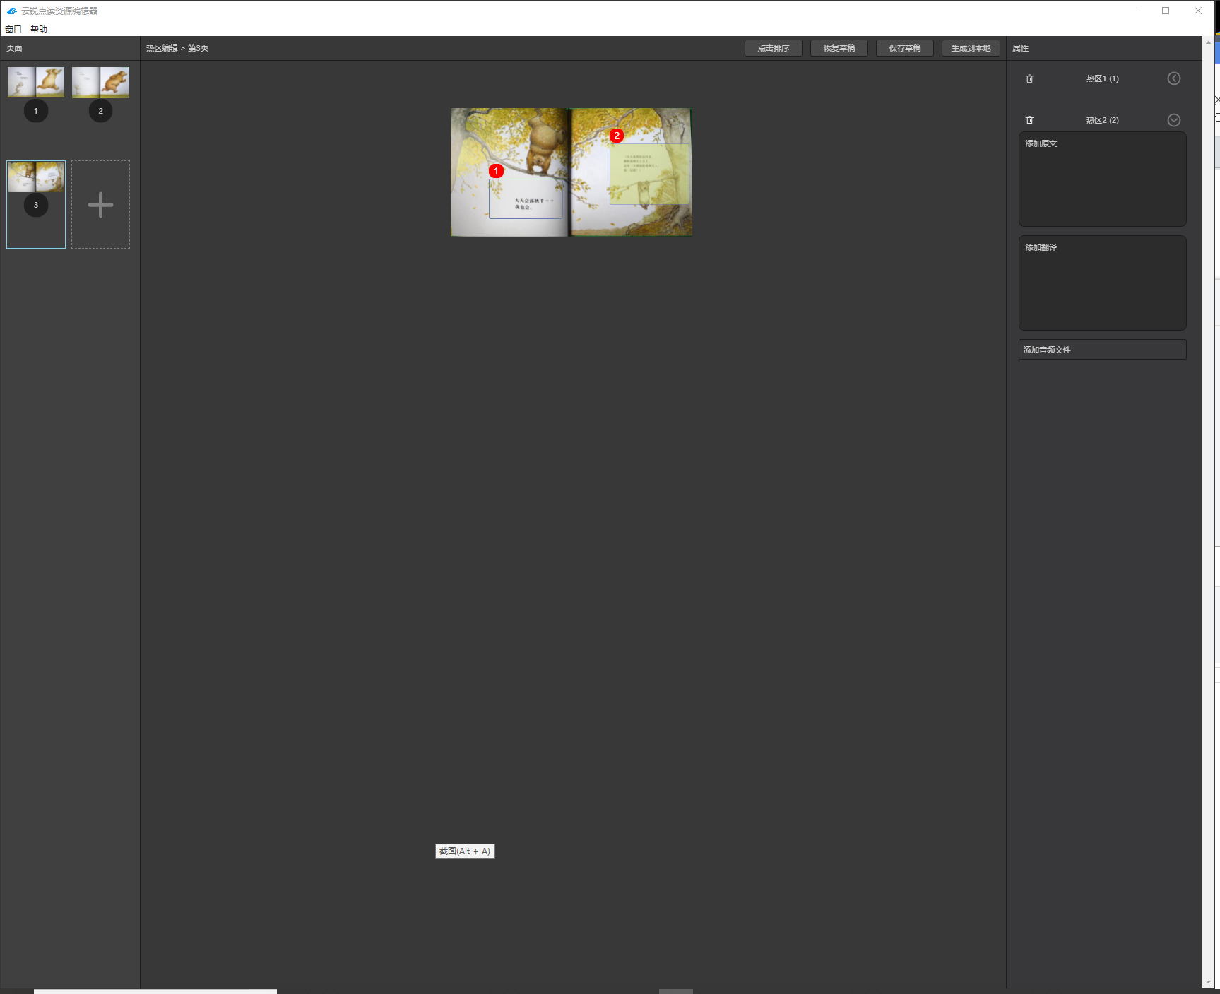Click 生成到本地 to export locally

tap(970, 48)
